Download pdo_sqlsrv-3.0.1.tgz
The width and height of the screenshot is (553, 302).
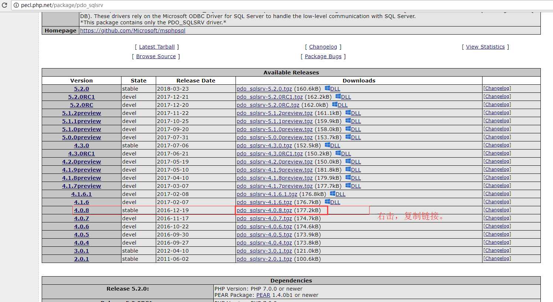tap(264, 251)
